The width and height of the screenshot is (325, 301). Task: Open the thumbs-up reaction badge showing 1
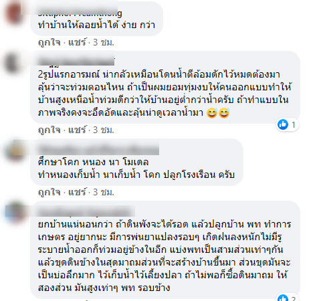coord(287,124)
